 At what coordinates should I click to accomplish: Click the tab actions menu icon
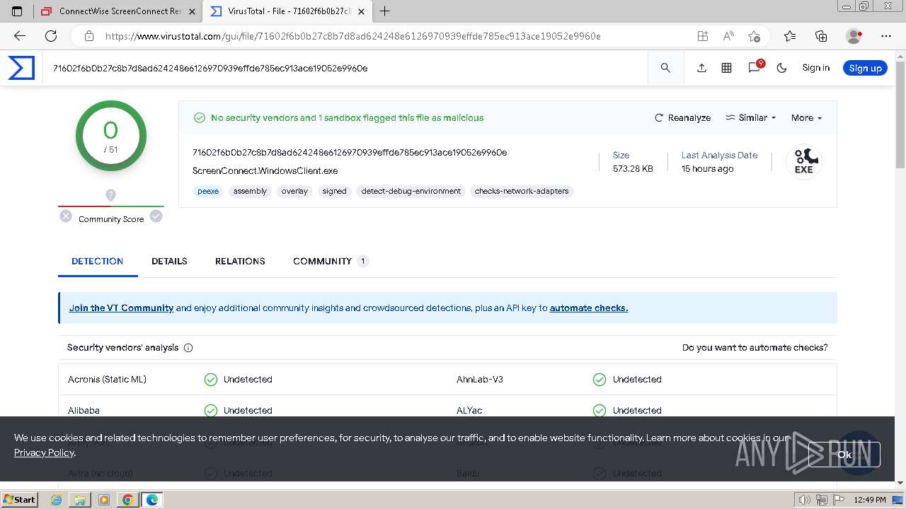(x=18, y=11)
